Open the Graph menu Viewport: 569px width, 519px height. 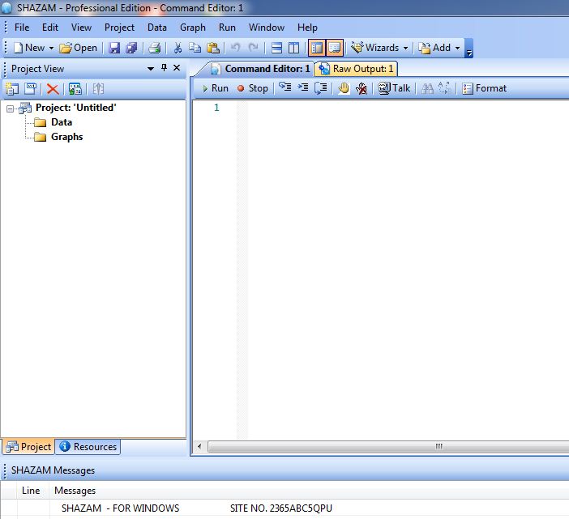193,28
